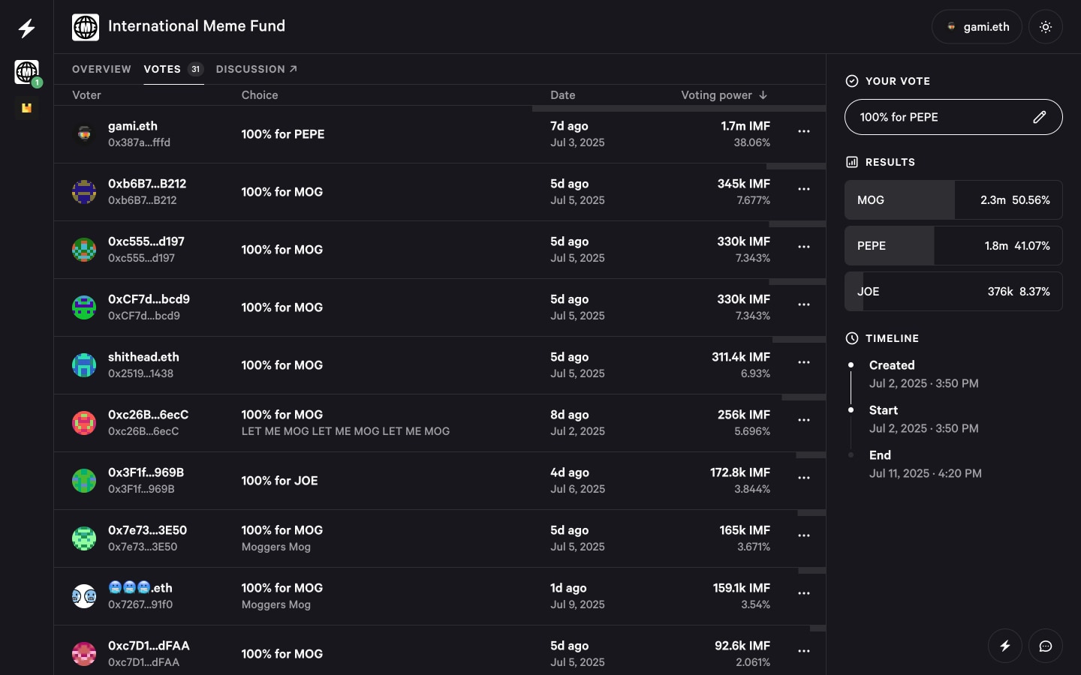Open the gami.eth account button

tap(977, 27)
